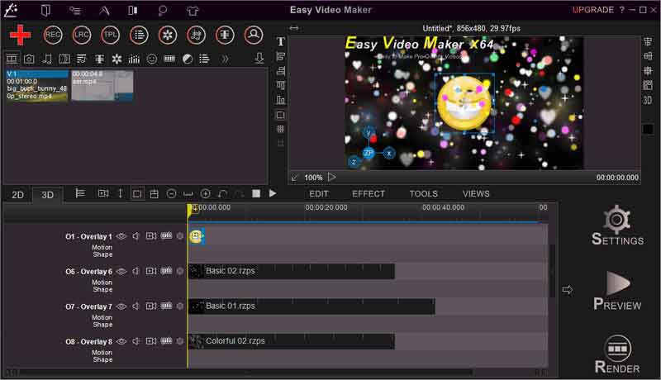Image resolution: width=661 pixels, height=380 pixels.
Task: Expand Shape under Overlay 6
Action: click(x=102, y=289)
